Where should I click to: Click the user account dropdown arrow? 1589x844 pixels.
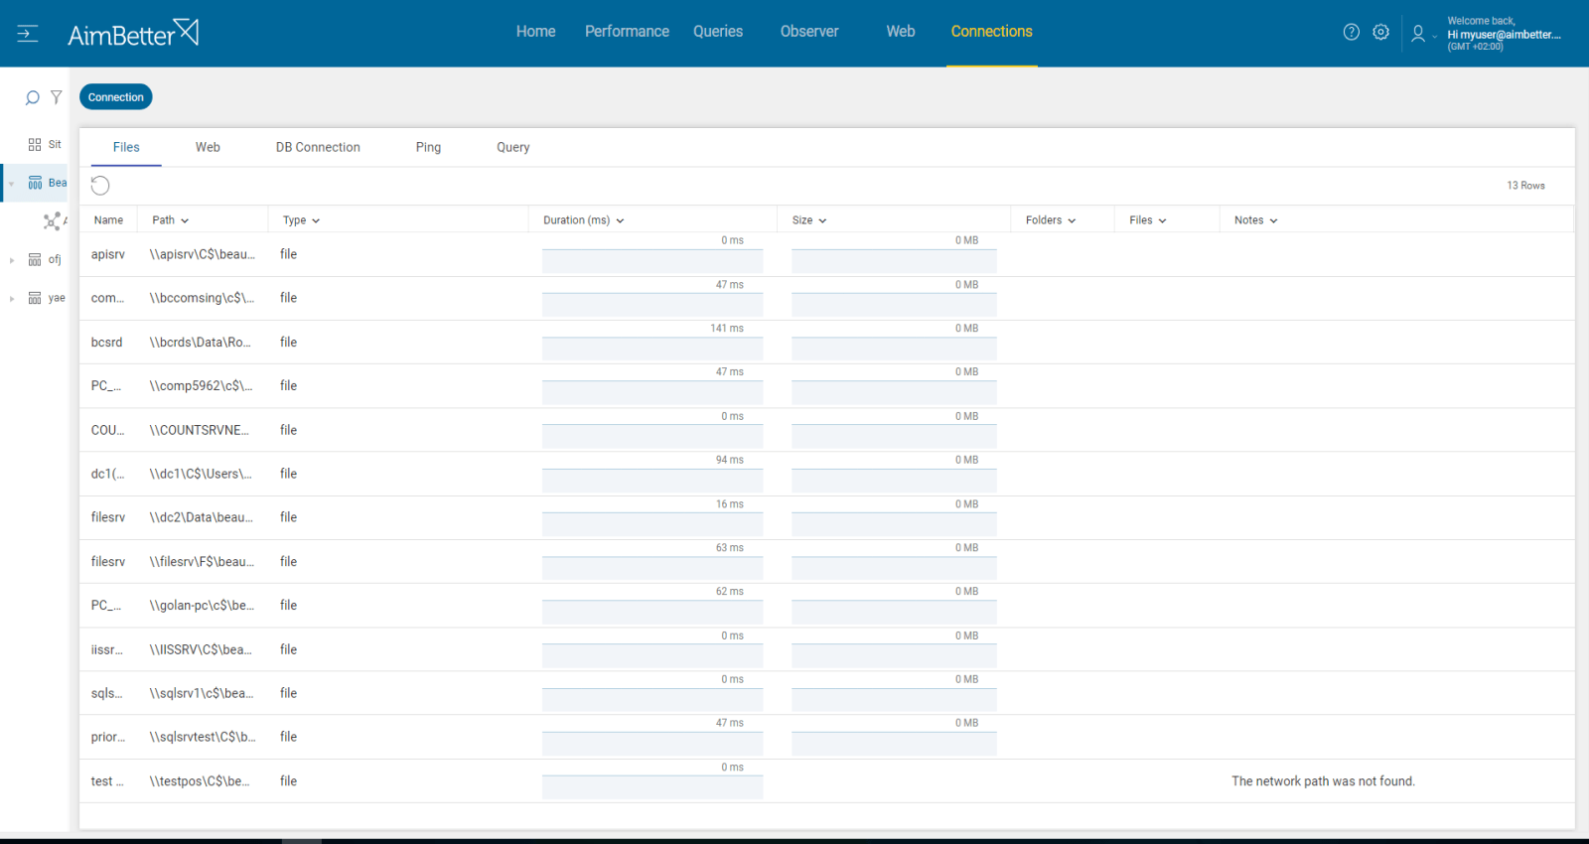(1434, 37)
